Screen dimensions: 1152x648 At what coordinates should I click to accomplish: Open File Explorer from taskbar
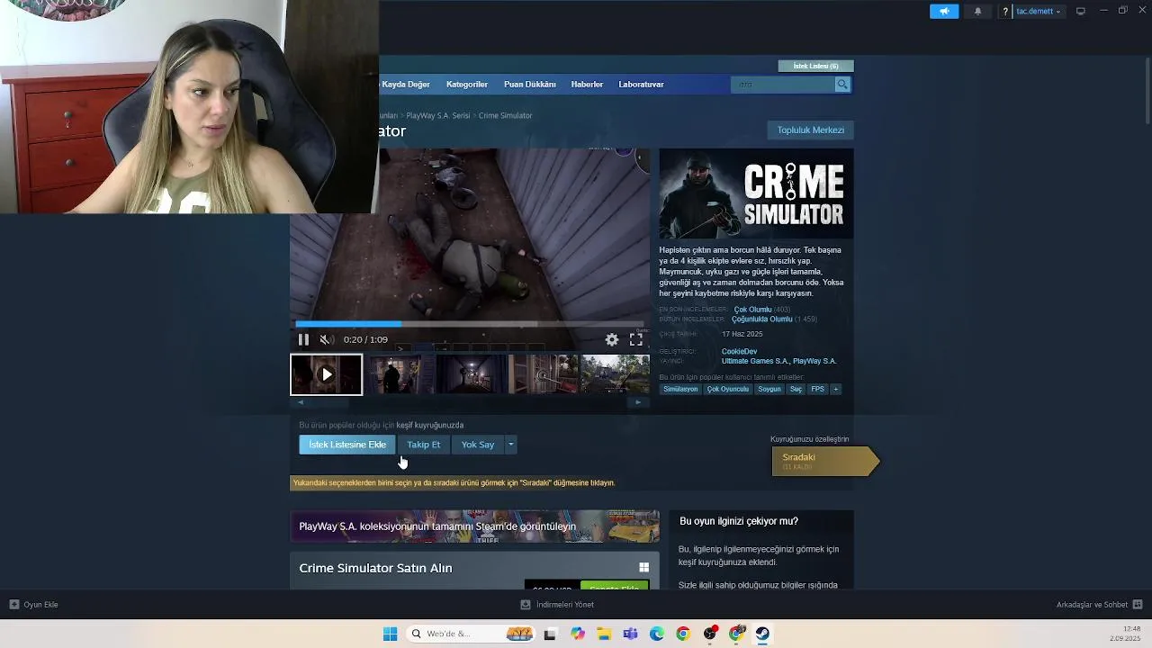pos(604,634)
